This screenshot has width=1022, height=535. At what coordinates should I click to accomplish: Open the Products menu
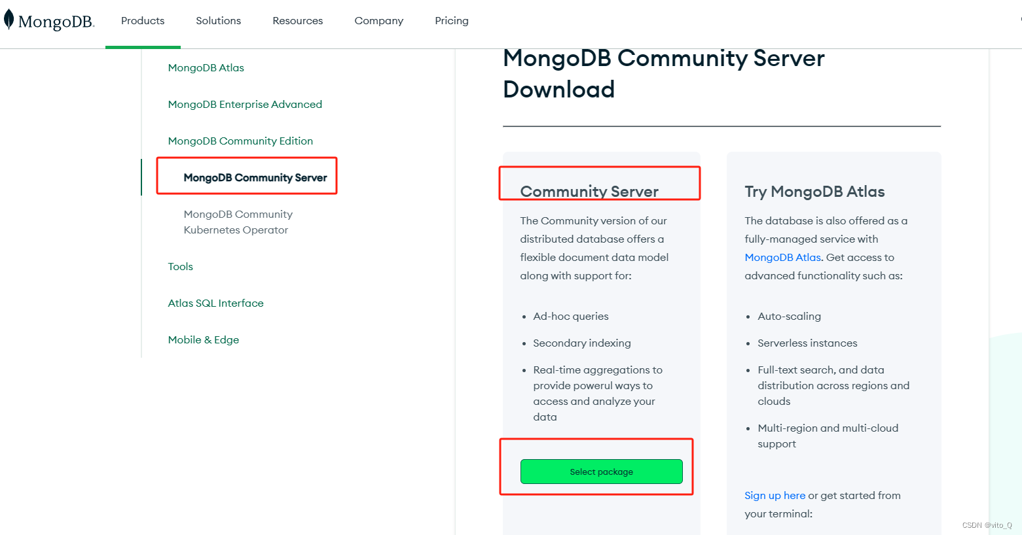(142, 20)
